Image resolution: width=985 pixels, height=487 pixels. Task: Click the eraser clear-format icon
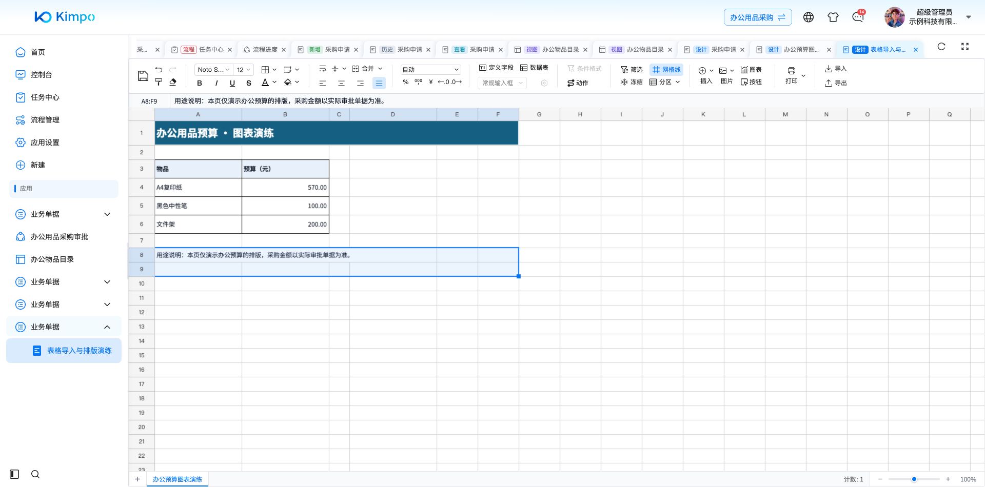(x=173, y=82)
